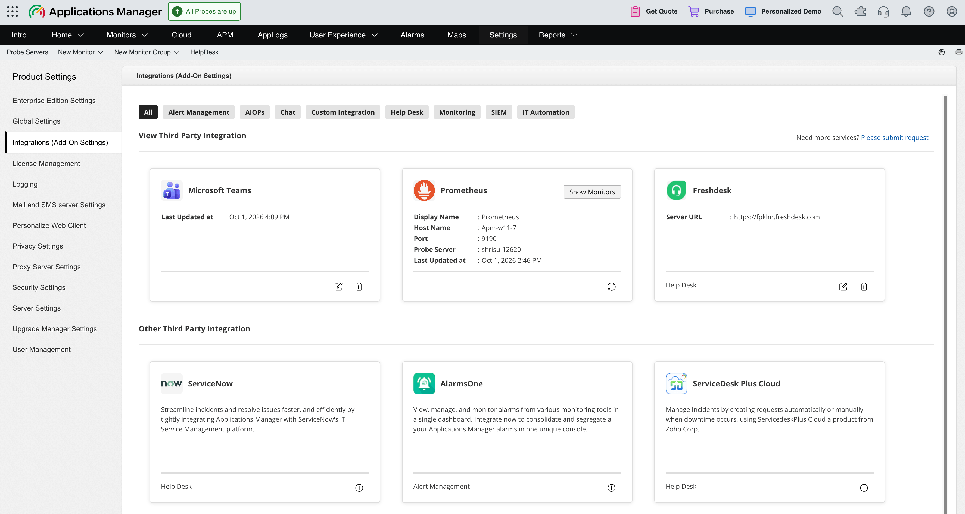Delete the Freshdesk integration

pos(864,286)
